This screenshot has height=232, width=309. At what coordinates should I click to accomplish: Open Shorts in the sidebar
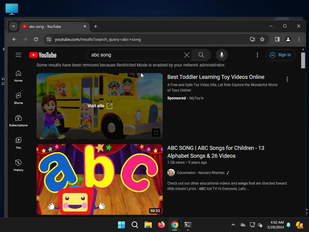tap(18, 98)
